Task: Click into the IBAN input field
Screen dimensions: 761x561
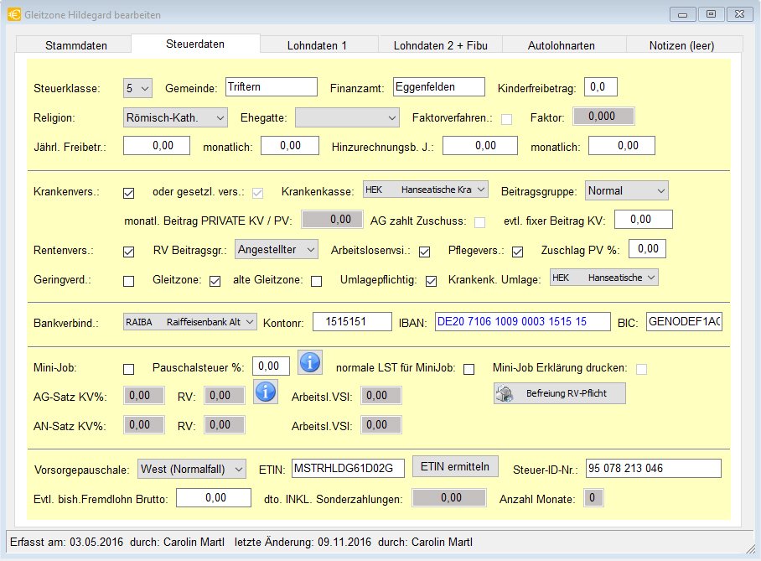Action: tap(523, 321)
